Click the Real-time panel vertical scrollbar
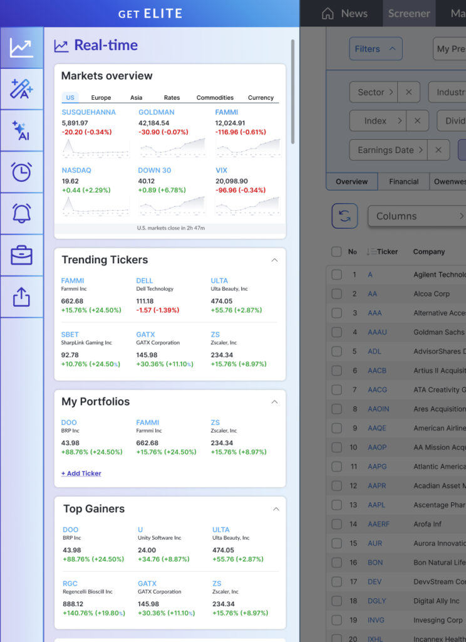This screenshot has height=642, width=466. click(293, 92)
